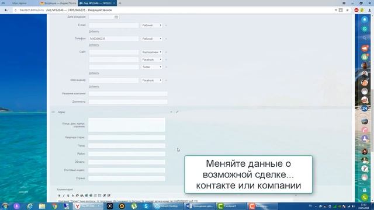Collapse the Адрес section with the arrow
The width and height of the screenshot is (374, 210).
coord(171,111)
